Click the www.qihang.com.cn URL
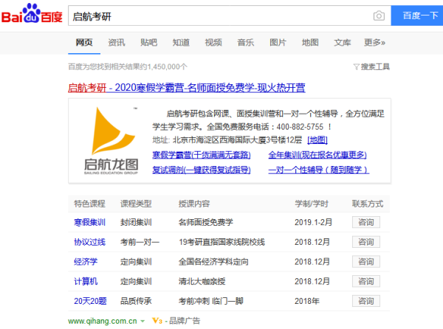 click(103, 321)
